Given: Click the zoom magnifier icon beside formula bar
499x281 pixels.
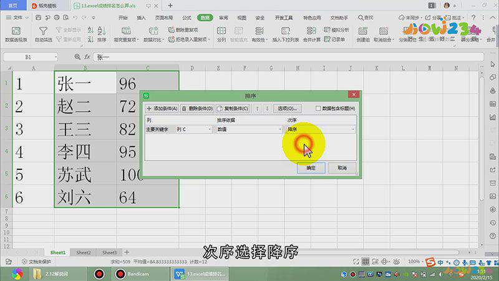Looking at the screenshot, I should [x=77, y=57].
